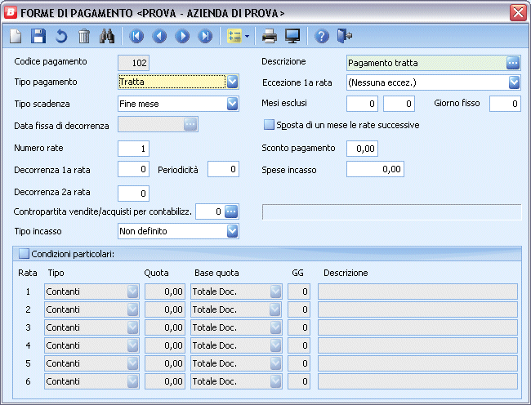Screen dimensions: 531x405
Task: Open Tipo dropdown for rata 2
Action: coord(132,309)
